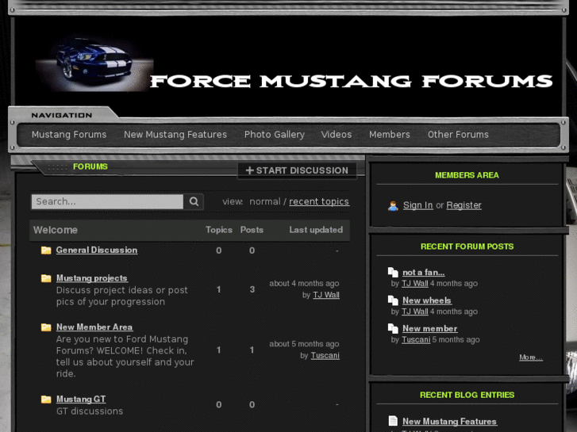The image size is (577, 432).
Task: Click the post icon beside New member
Action: (x=393, y=328)
